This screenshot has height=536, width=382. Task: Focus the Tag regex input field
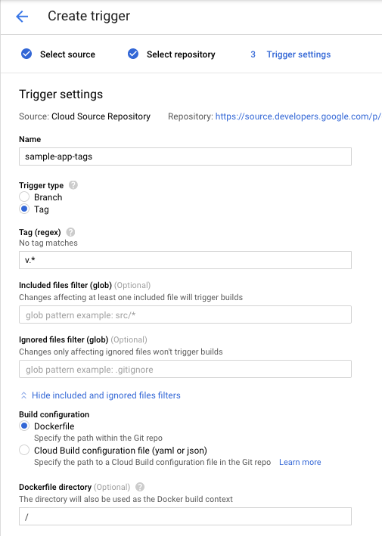pyautogui.click(x=185, y=260)
